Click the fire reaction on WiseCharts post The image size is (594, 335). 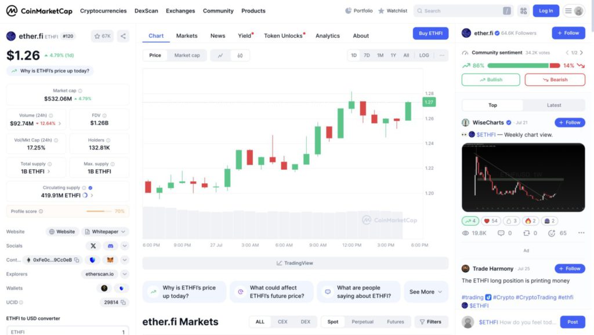pos(530,221)
